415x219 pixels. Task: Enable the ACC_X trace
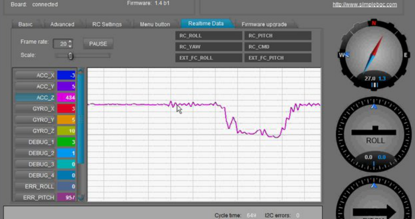click(x=35, y=76)
